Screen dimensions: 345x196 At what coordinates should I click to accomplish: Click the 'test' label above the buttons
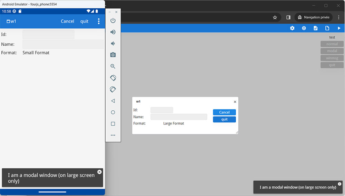332,37
